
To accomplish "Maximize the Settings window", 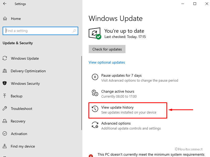I will [x=195, y=4].
